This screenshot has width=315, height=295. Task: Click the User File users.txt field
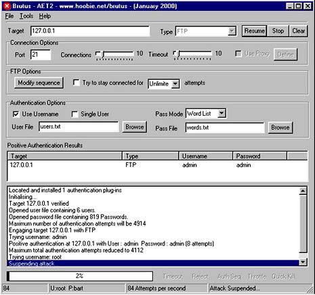pos(79,127)
